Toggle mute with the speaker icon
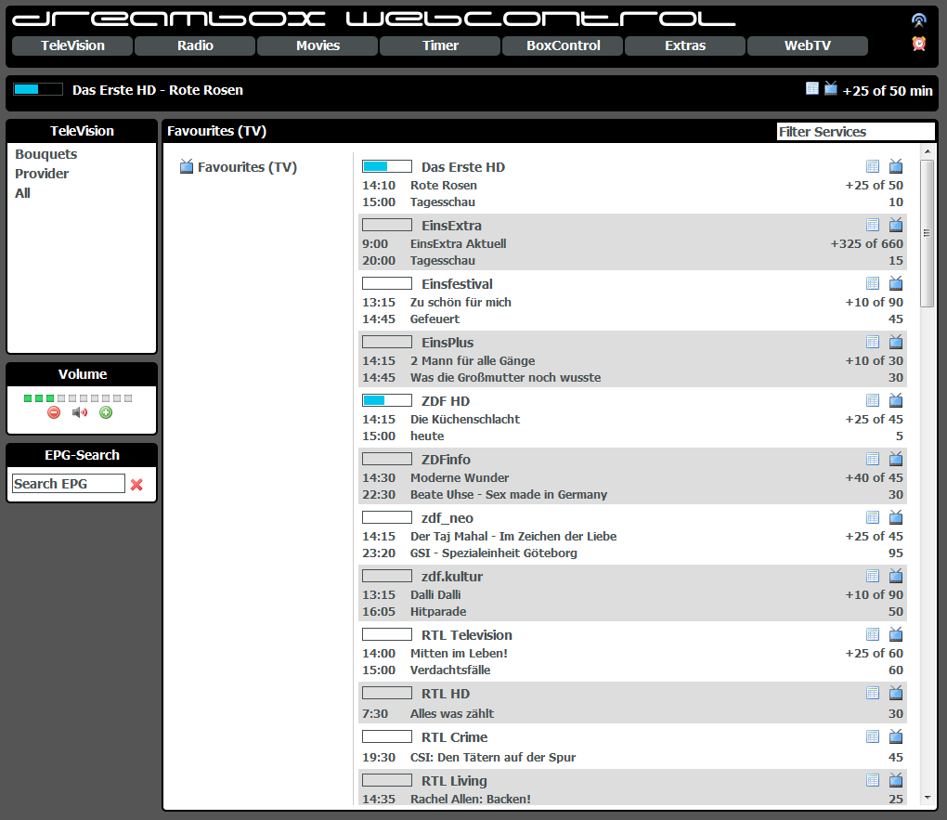Image resolution: width=947 pixels, height=820 pixels. point(80,412)
